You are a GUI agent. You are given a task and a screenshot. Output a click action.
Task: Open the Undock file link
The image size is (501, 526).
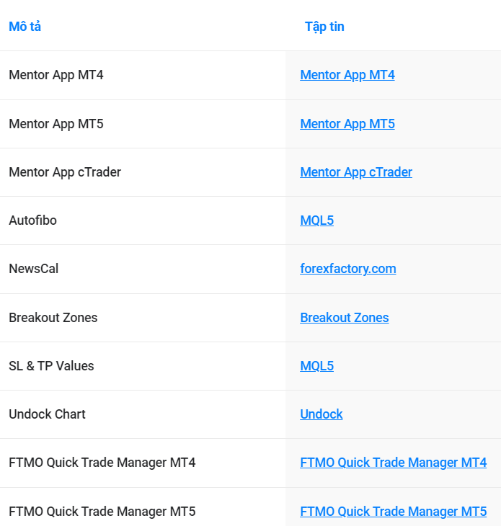pyautogui.click(x=321, y=414)
